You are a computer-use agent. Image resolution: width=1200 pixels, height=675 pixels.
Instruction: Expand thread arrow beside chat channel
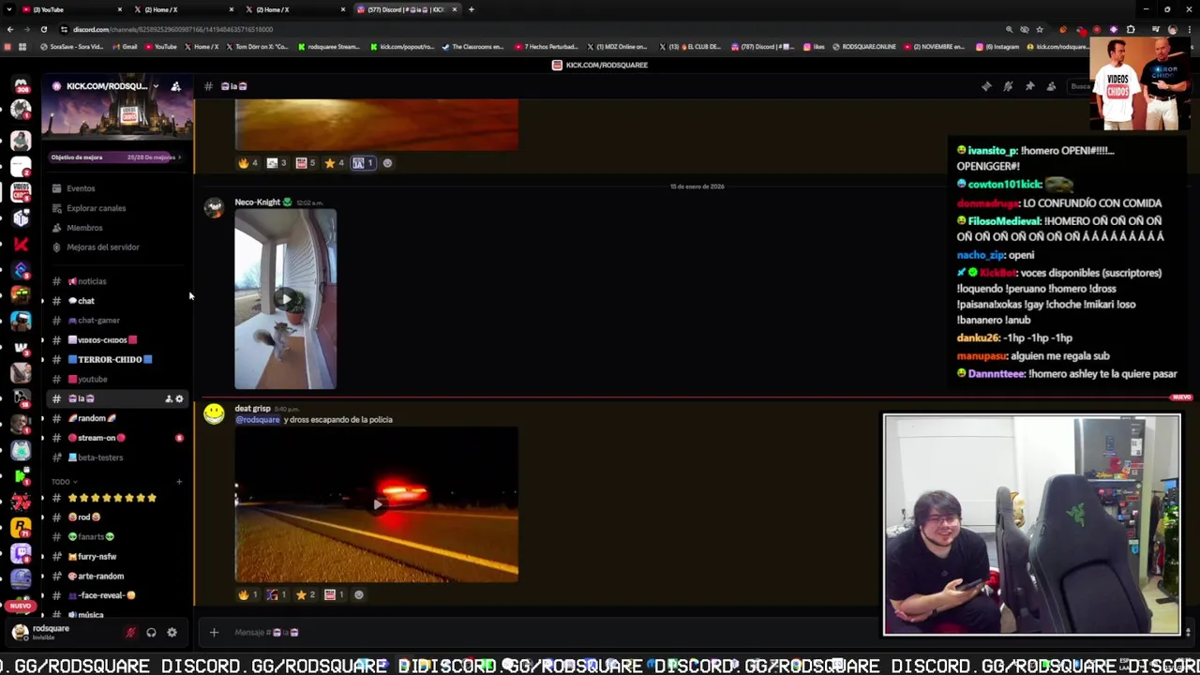click(x=41, y=301)
